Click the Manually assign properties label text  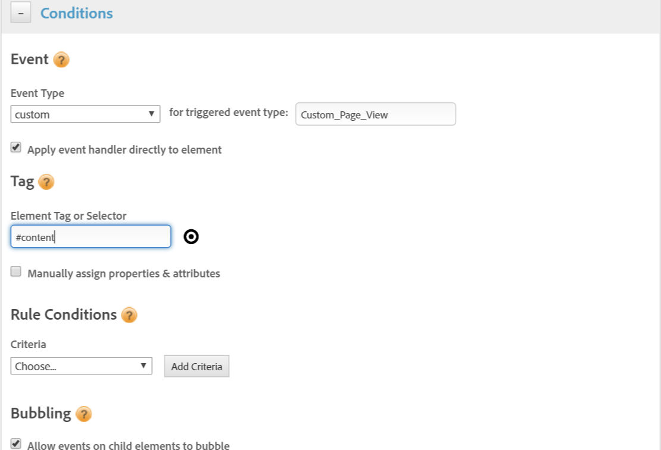124,273
